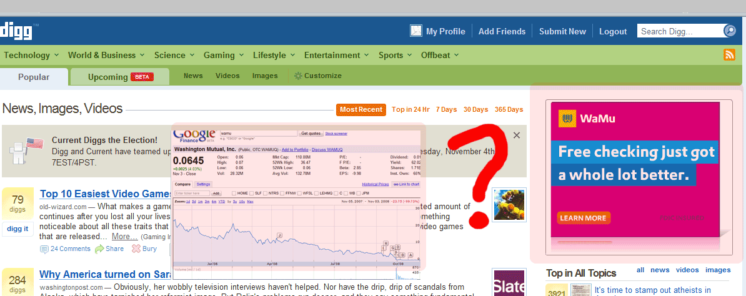Screen dimensions: 746x296
Task: Click the stamp out atheists story thumbnail
Action: [x=580, y=290]
